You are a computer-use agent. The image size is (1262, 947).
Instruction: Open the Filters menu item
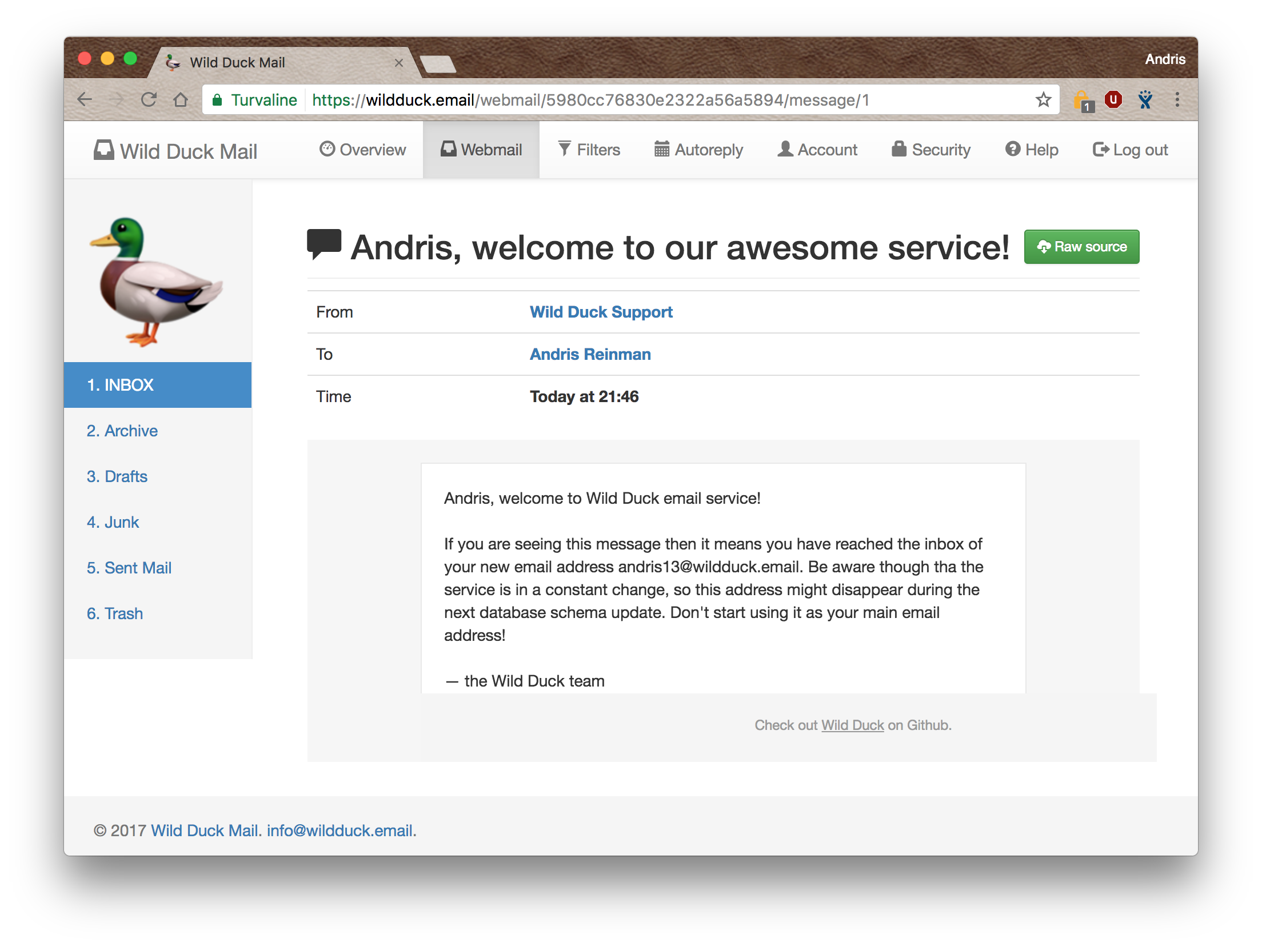click(589, 150)
